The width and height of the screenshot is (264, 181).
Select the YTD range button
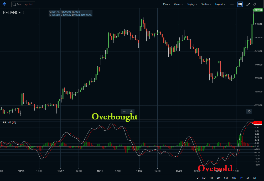pos(234,178)
